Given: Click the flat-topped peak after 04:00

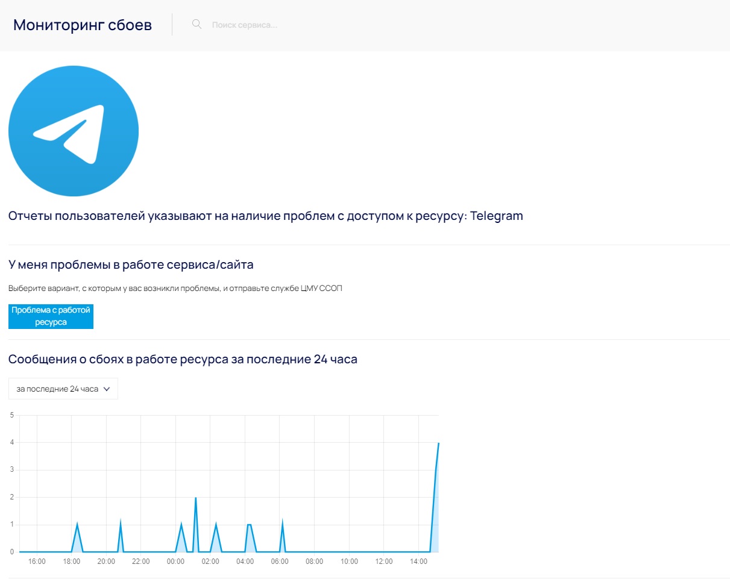Looking at the screenshot, I should click(x=249, y=525).
